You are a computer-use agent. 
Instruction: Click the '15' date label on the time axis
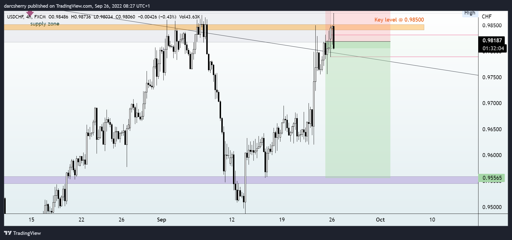tap(31, 220)
